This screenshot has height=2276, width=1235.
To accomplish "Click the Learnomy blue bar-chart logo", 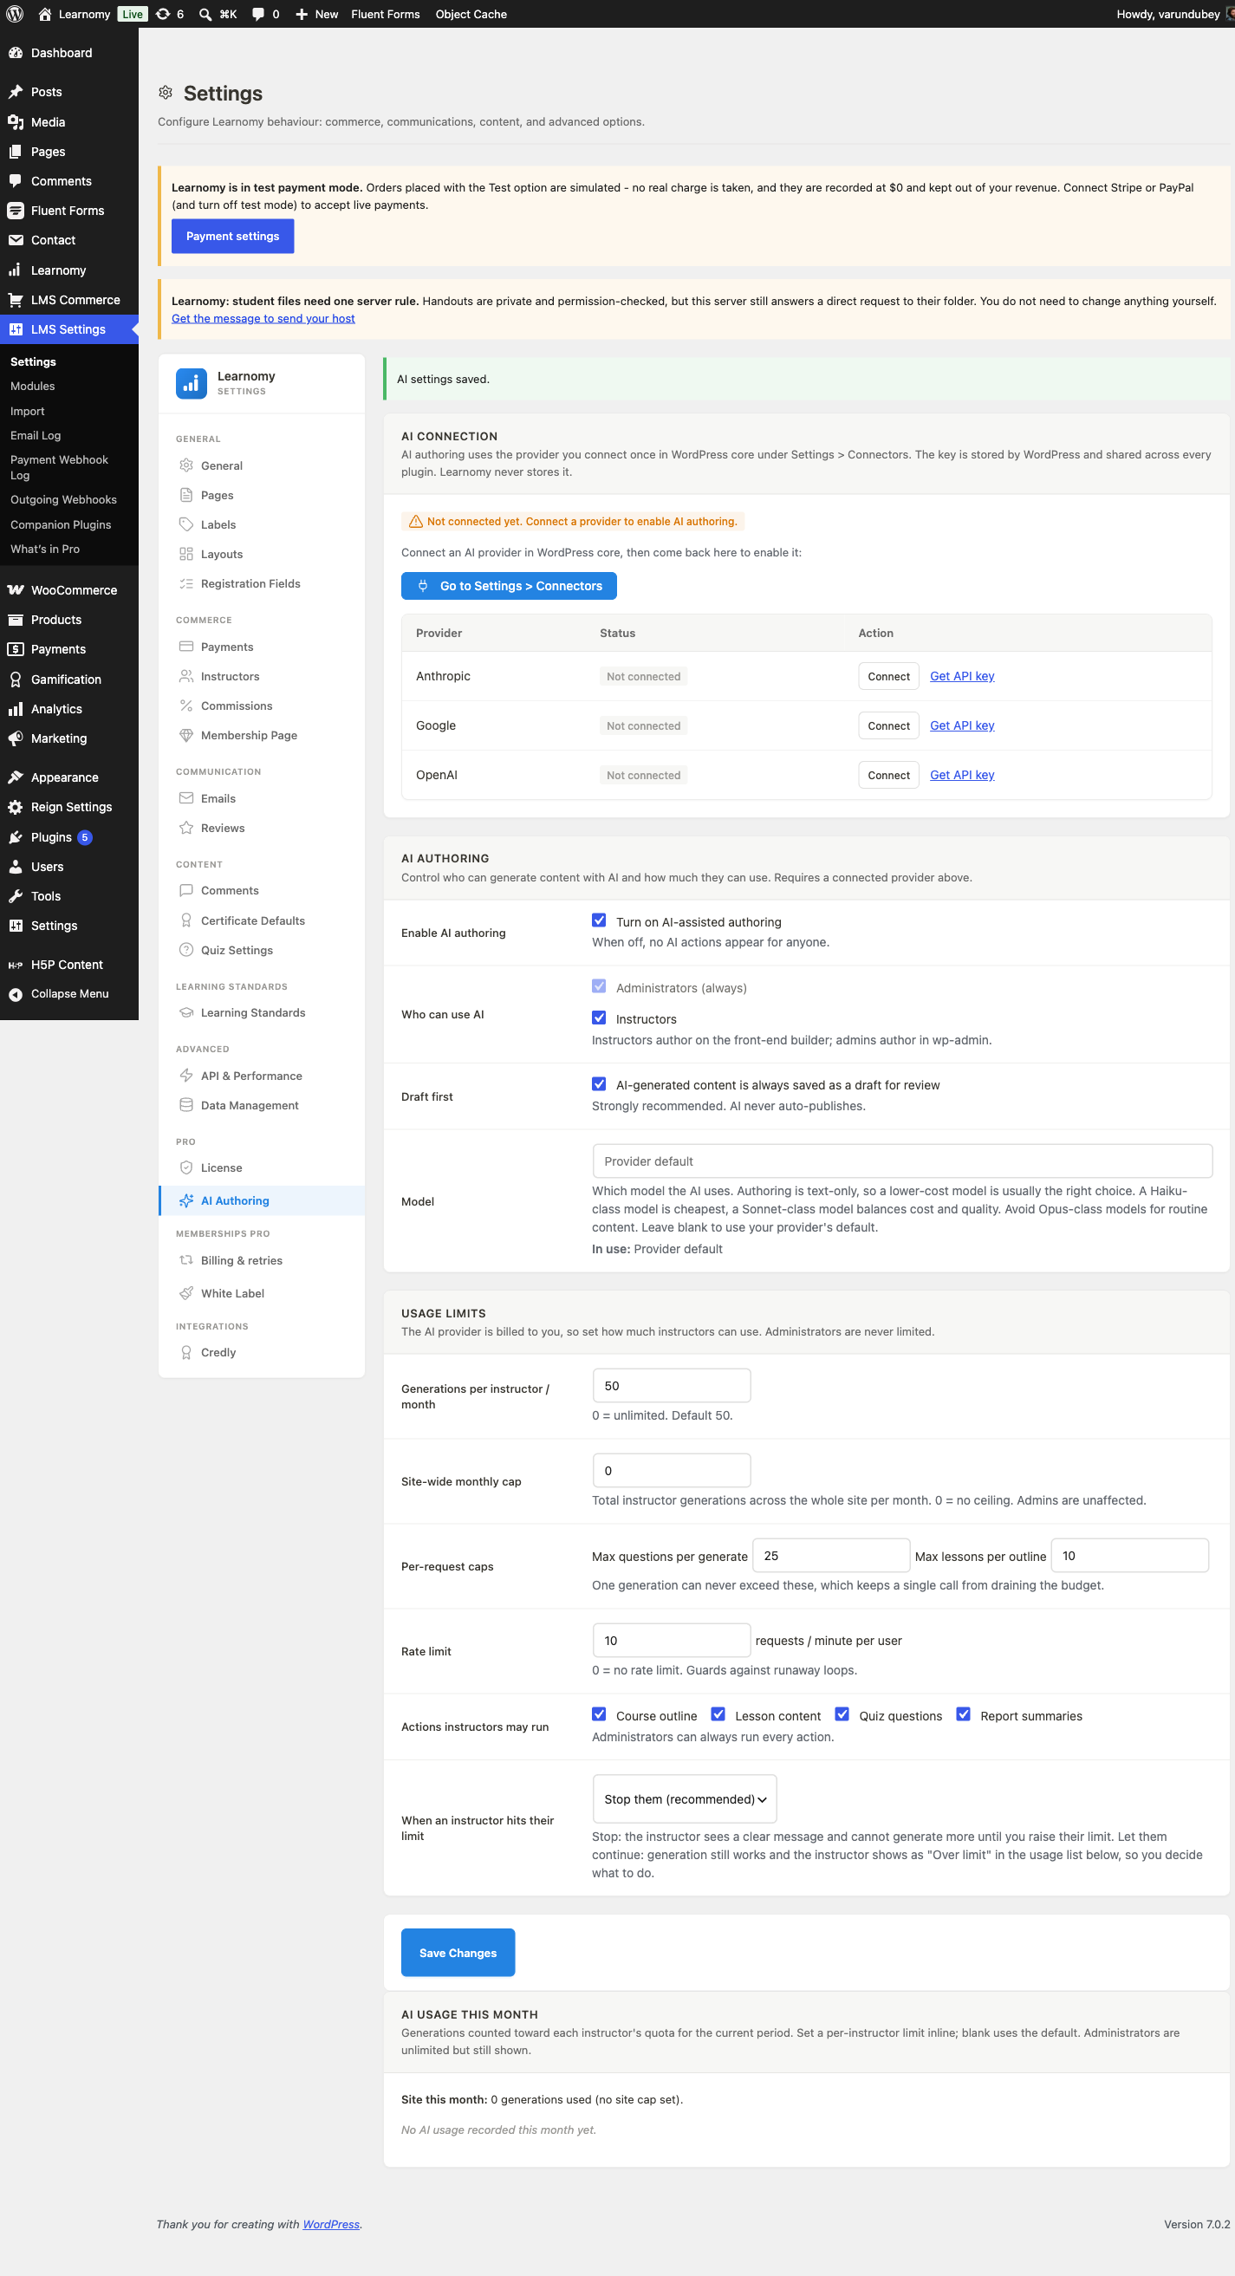I will [191, 383].
